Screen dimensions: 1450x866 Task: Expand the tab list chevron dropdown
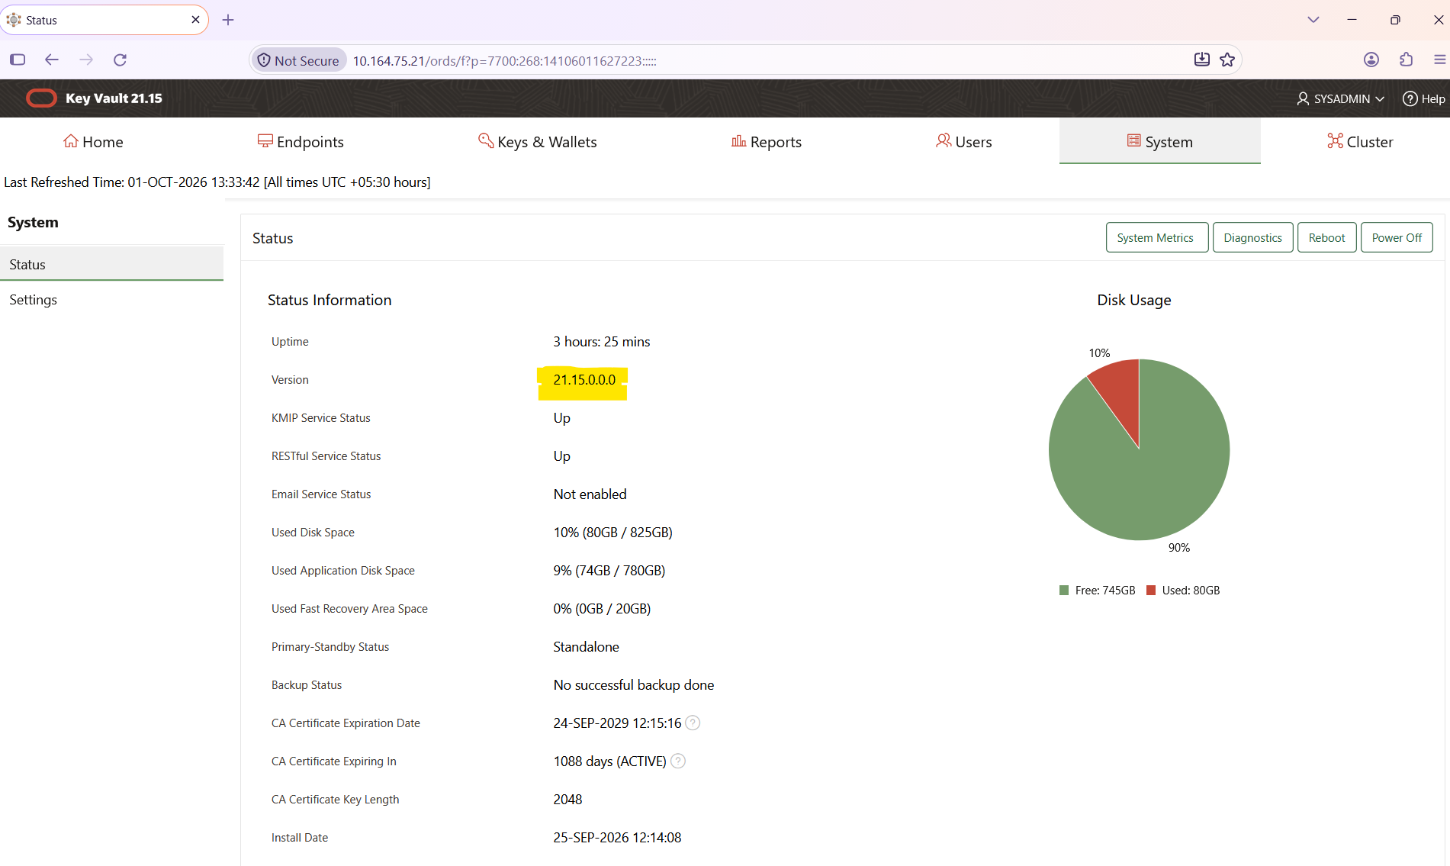[1313, 20]
